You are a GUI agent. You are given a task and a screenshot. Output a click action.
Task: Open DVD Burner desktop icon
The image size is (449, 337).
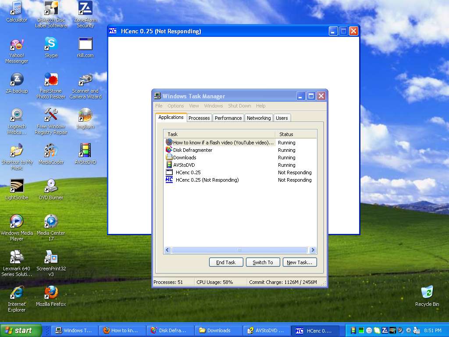[x=51, y=190]
